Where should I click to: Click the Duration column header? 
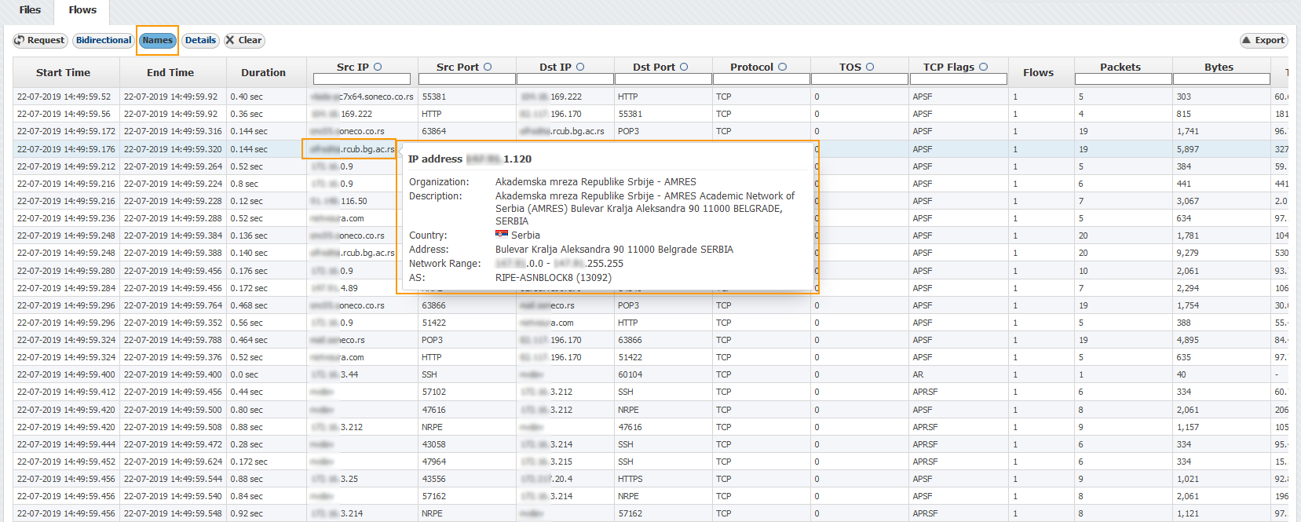263,72
